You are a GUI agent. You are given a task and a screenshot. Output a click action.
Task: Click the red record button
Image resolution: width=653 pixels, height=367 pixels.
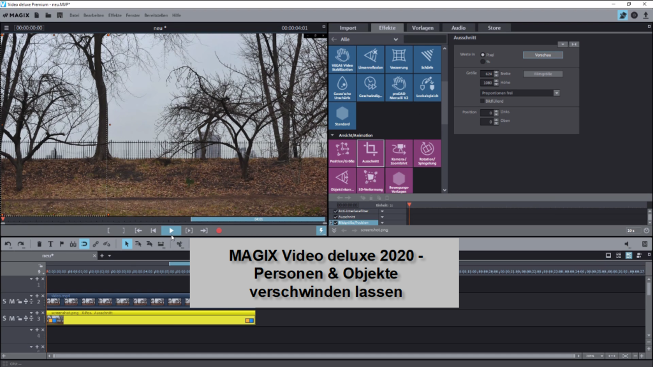coord(219,231)
